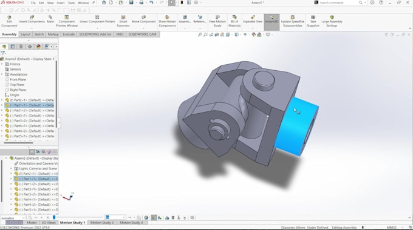Open the File menu
Screen dimensions: 413x230
pos(33,3)
